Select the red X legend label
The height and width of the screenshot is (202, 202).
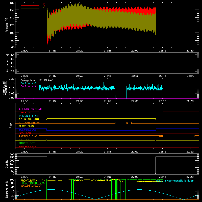coord(44,4)
